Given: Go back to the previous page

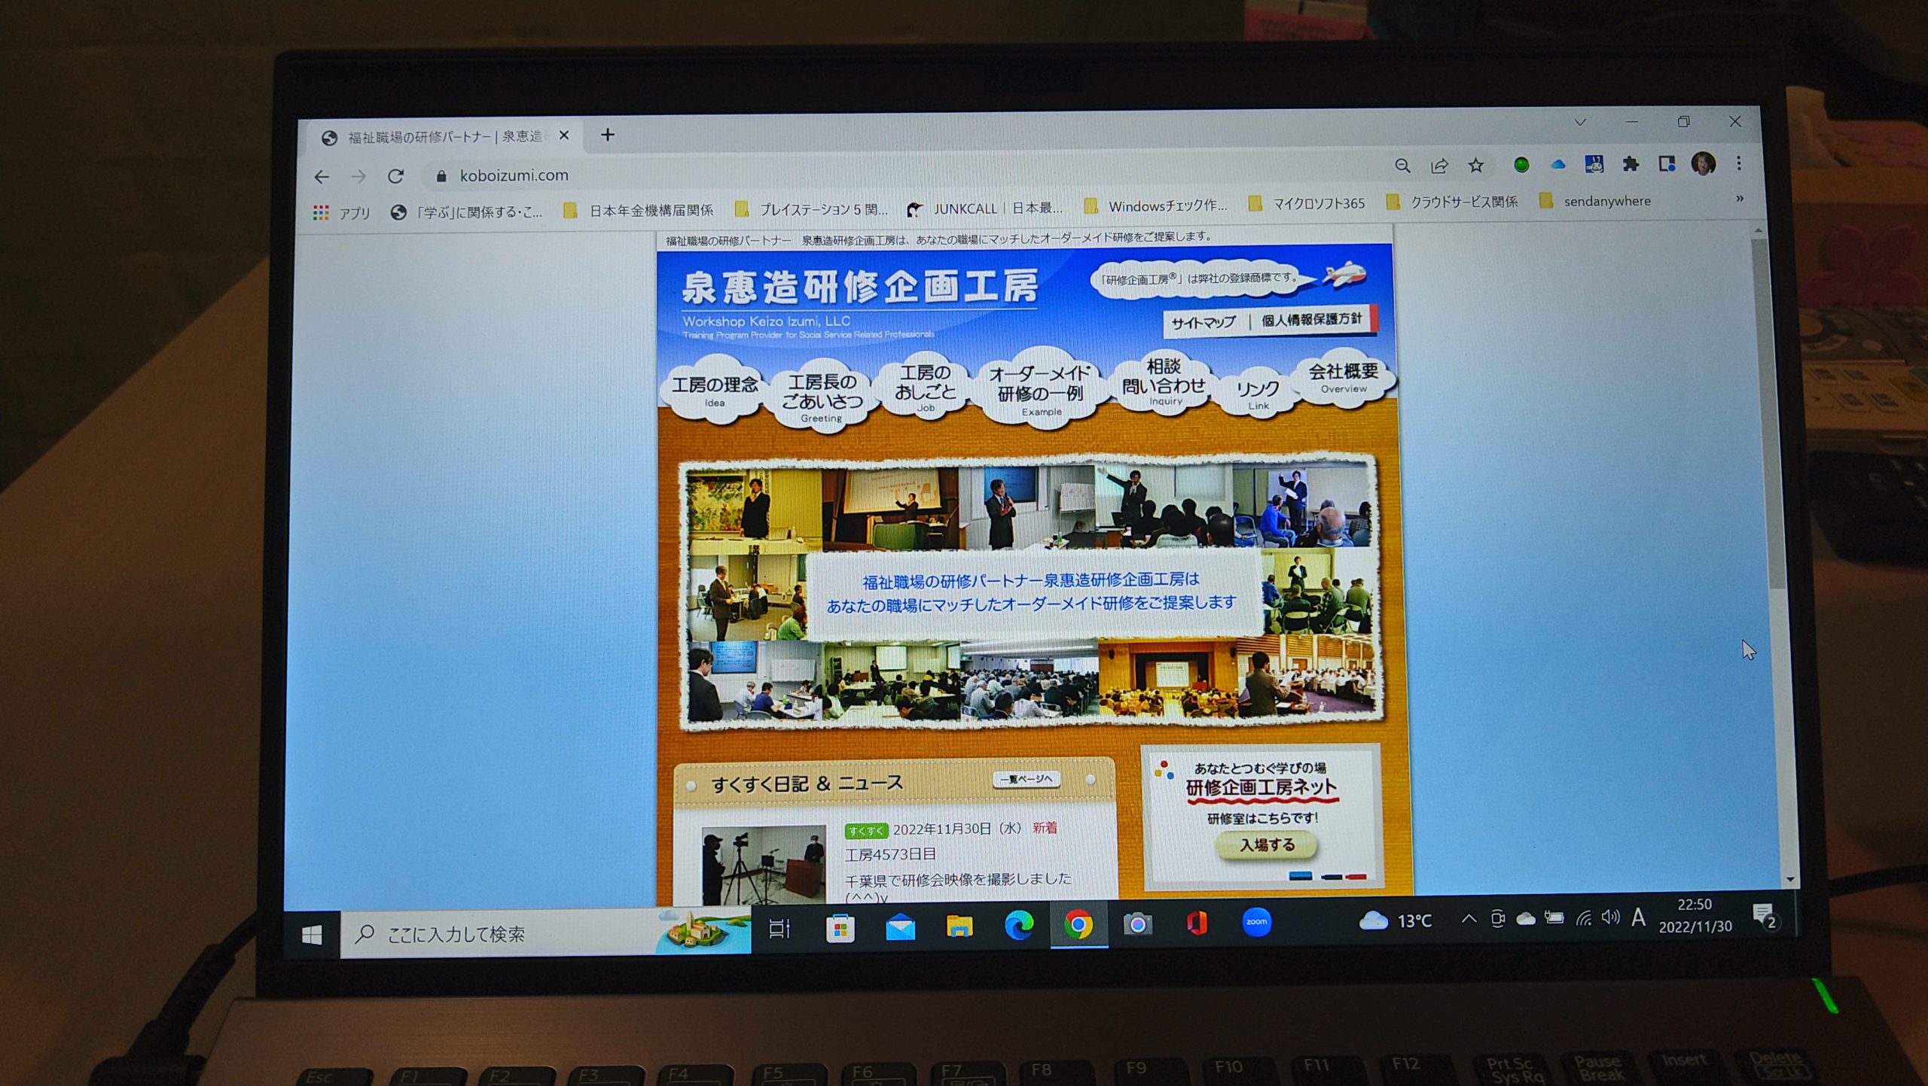Looking at the screenshot, I should pos(322,177).
